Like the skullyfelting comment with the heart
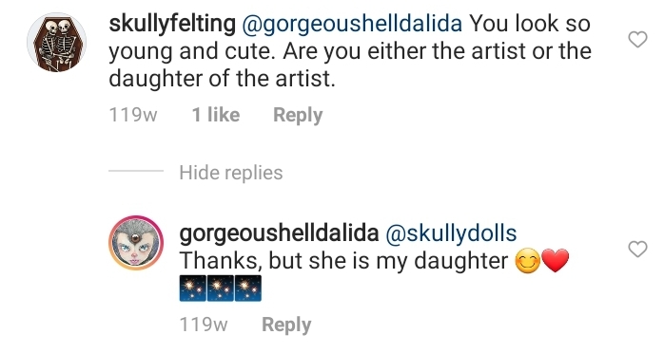 [637, 39]
